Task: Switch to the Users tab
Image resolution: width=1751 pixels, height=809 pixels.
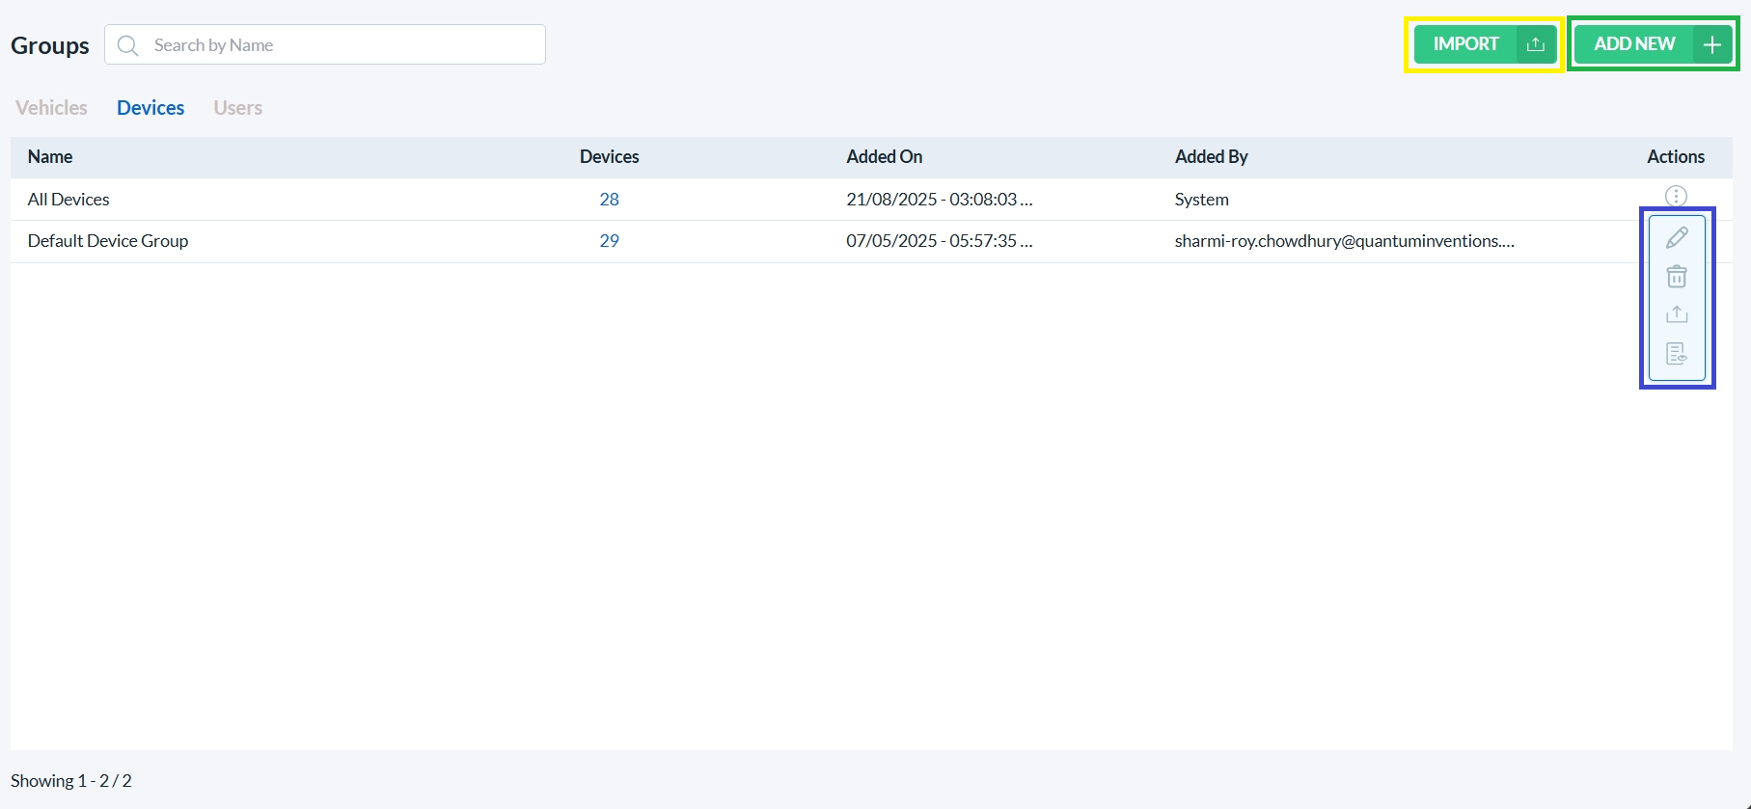Action: (x=237, y=108)
